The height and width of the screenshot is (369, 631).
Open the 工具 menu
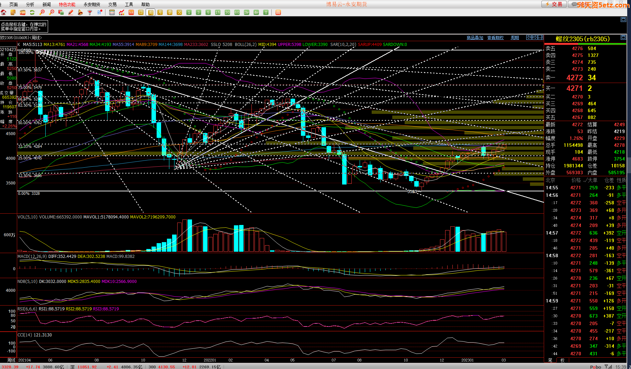129,4
